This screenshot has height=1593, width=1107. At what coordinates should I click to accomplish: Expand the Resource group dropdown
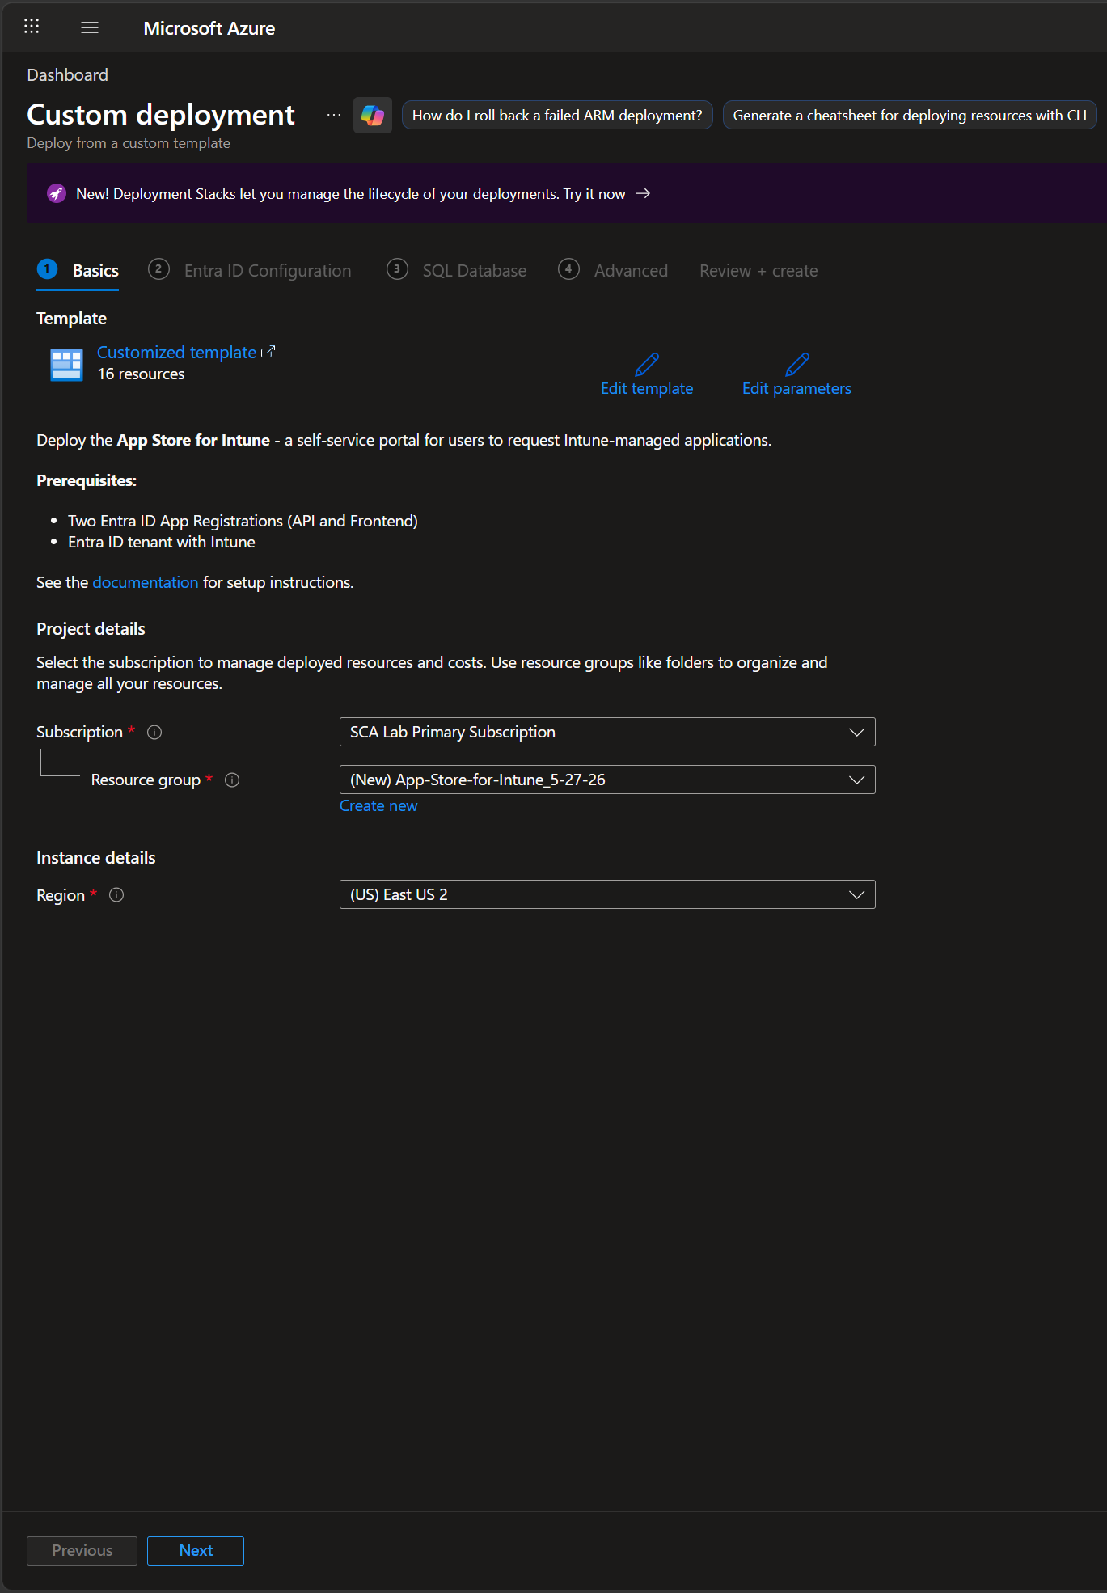click(x=607, y=780)
